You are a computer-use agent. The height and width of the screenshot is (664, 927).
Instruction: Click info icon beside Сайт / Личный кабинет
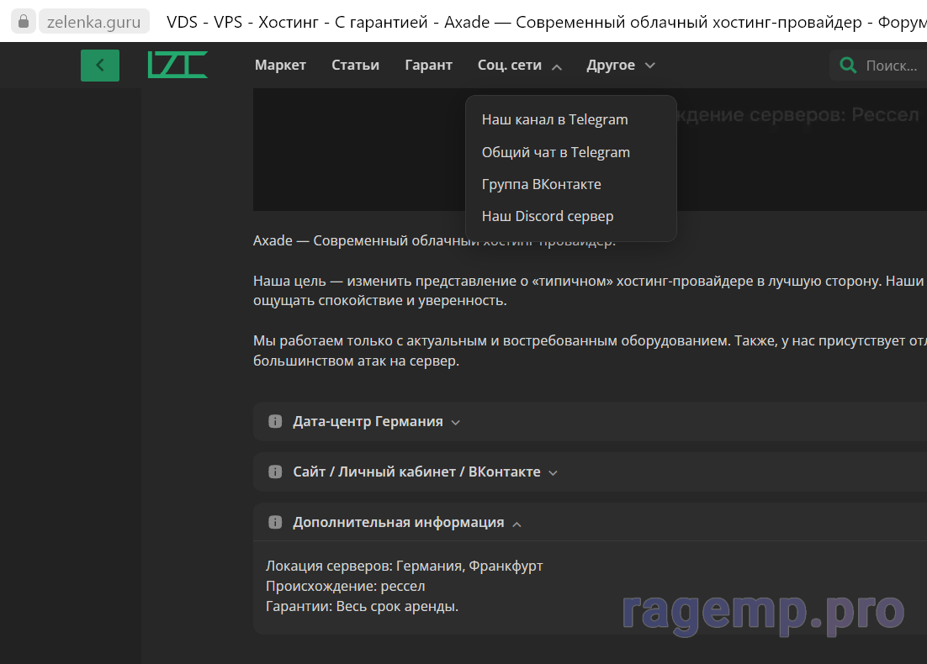click(275, 472)
